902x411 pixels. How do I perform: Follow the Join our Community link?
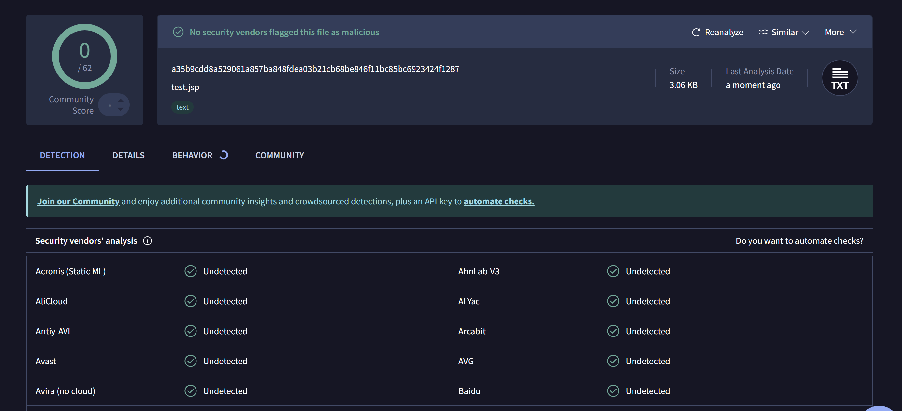79,201
